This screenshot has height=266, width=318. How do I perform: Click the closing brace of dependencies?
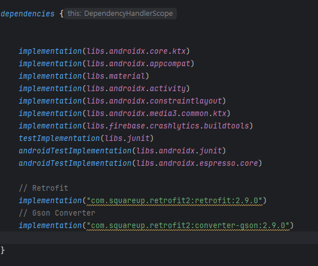[x=3, y=250]
